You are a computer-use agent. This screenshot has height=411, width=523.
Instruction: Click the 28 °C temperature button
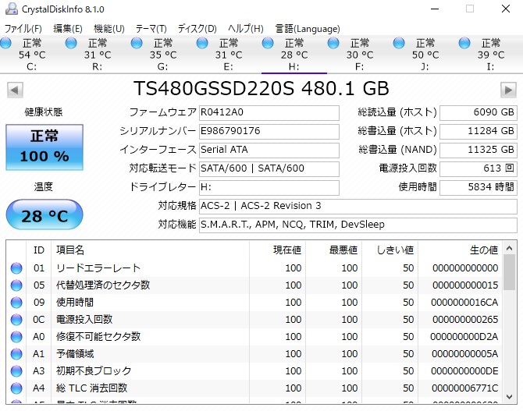[x=44, y=214]
